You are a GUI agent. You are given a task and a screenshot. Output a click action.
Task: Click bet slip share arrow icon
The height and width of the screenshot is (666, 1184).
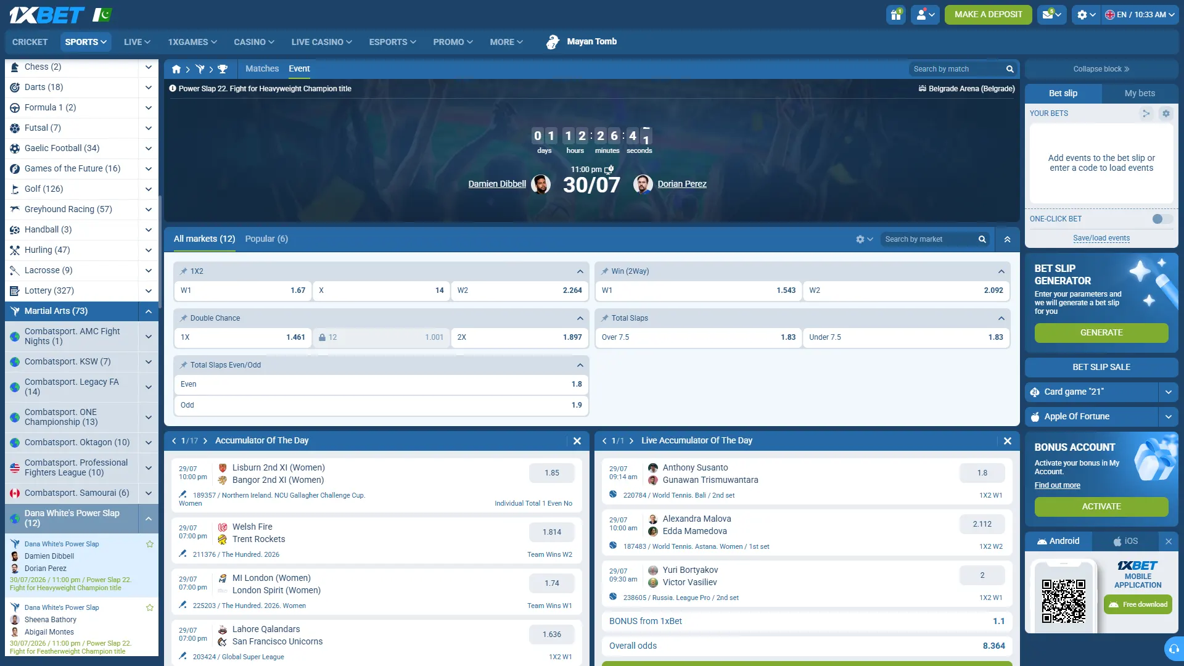coord(1146,113)
